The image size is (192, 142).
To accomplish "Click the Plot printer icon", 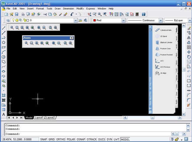I will coord(23,14).
